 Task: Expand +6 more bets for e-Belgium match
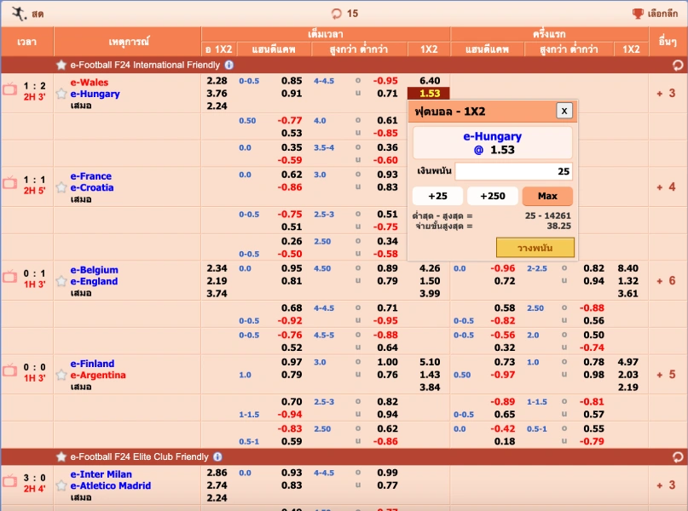pos(666,281)
